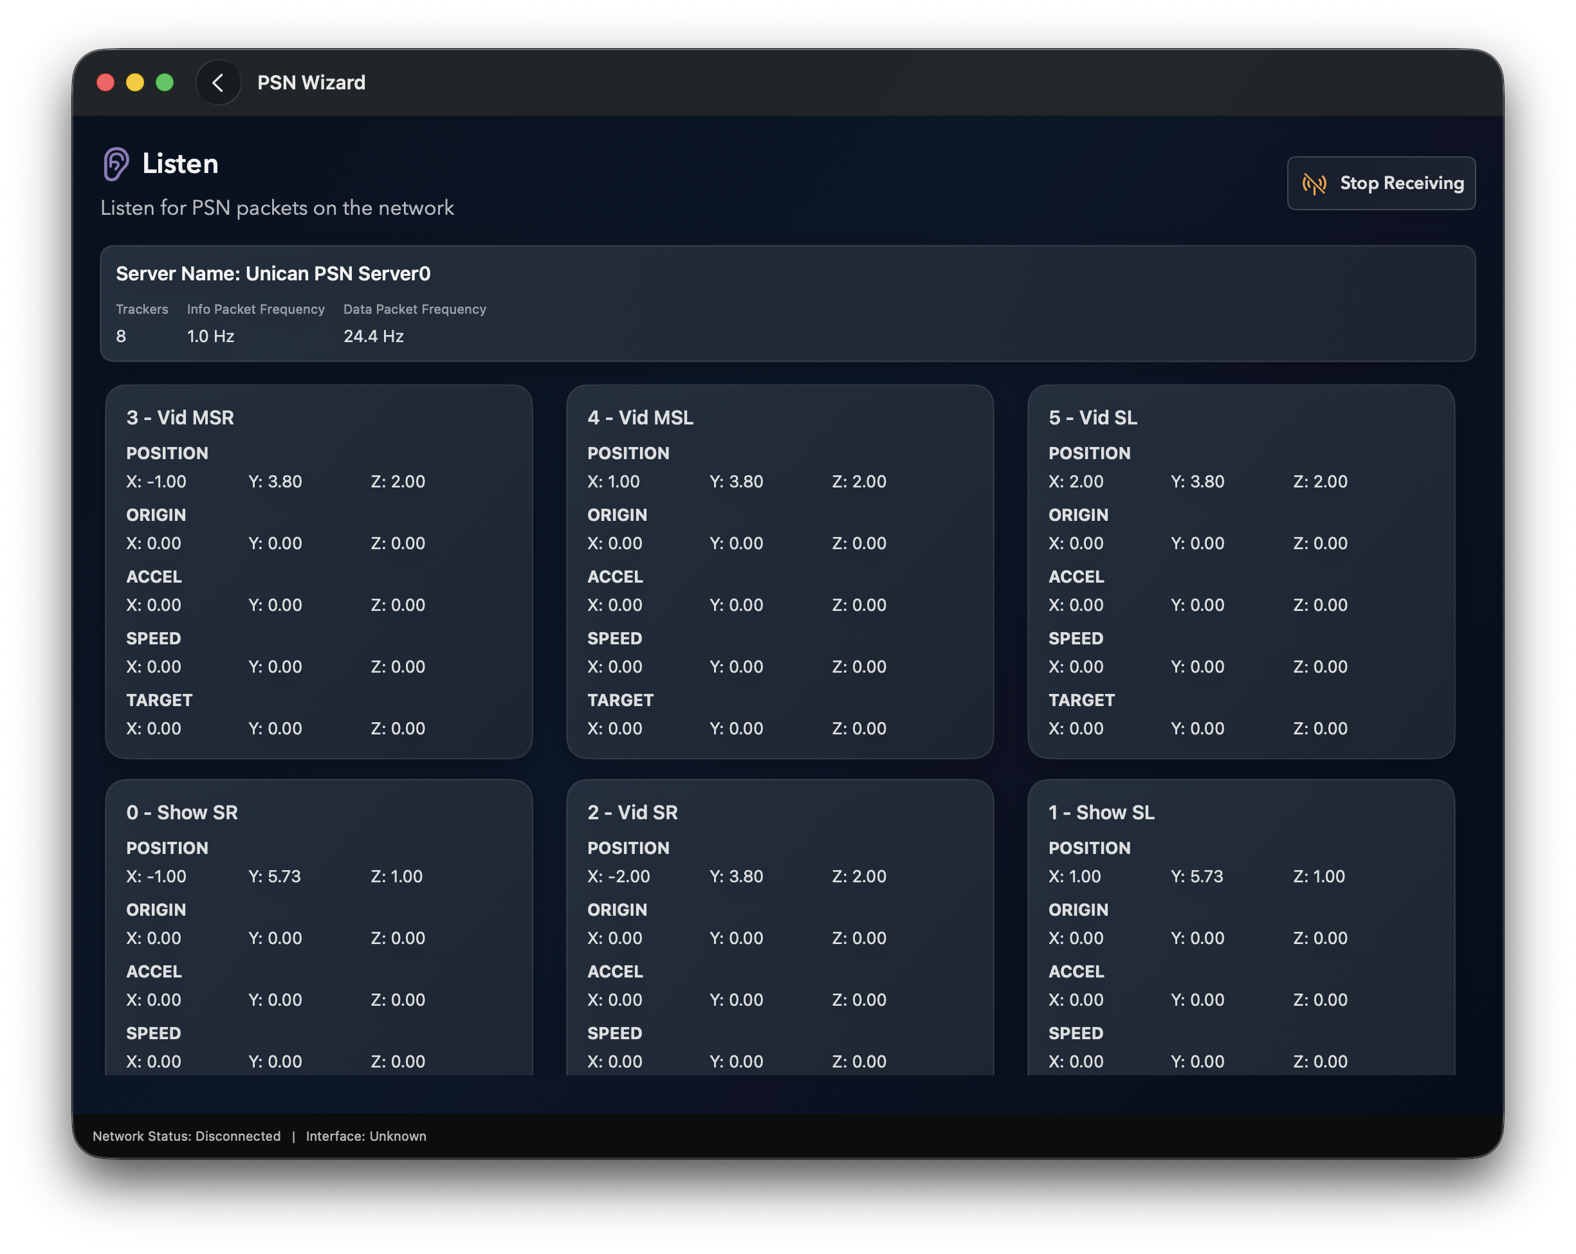
Task: Click TARGET label in Vid SL card
Action: pyautogui.click(x=1082, y=700)
